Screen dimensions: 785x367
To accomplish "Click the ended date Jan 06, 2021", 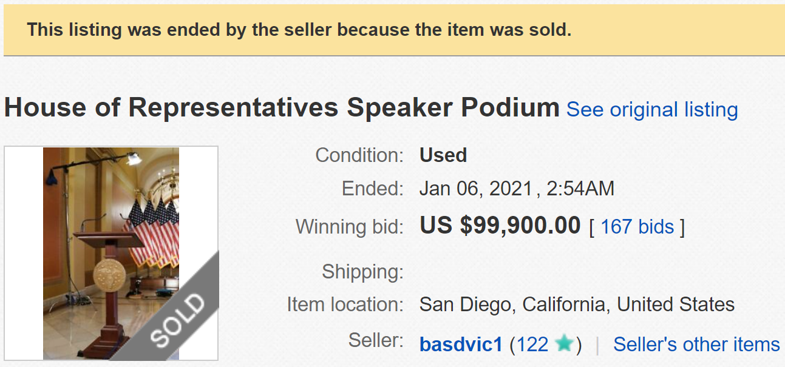I will click(477, 189).
